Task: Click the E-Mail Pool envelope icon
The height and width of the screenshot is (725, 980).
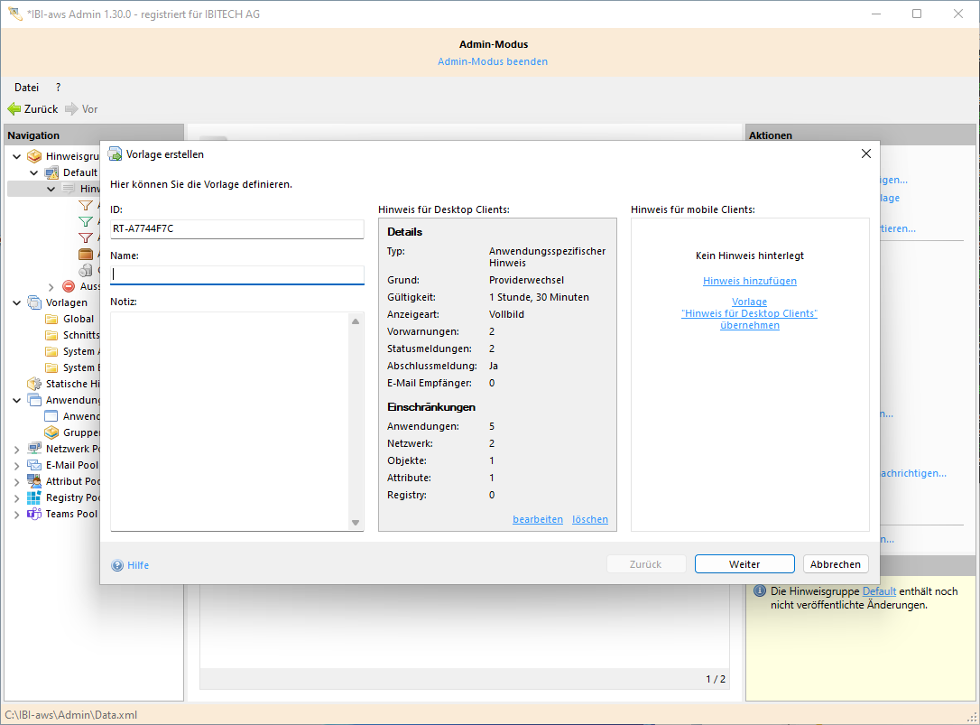Action: pos(34,465)
